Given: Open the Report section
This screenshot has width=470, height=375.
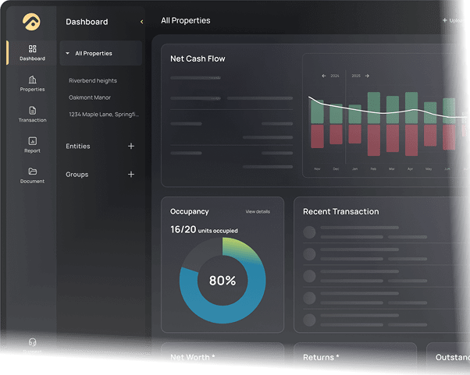Looking at the screenshot, I should click(x=32, y=144).
